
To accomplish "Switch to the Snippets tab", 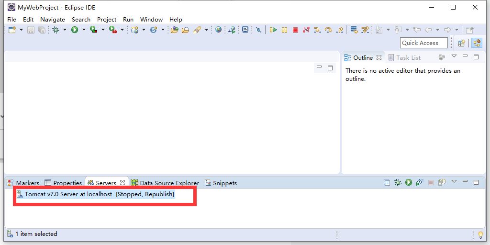I will click(221, 183).
